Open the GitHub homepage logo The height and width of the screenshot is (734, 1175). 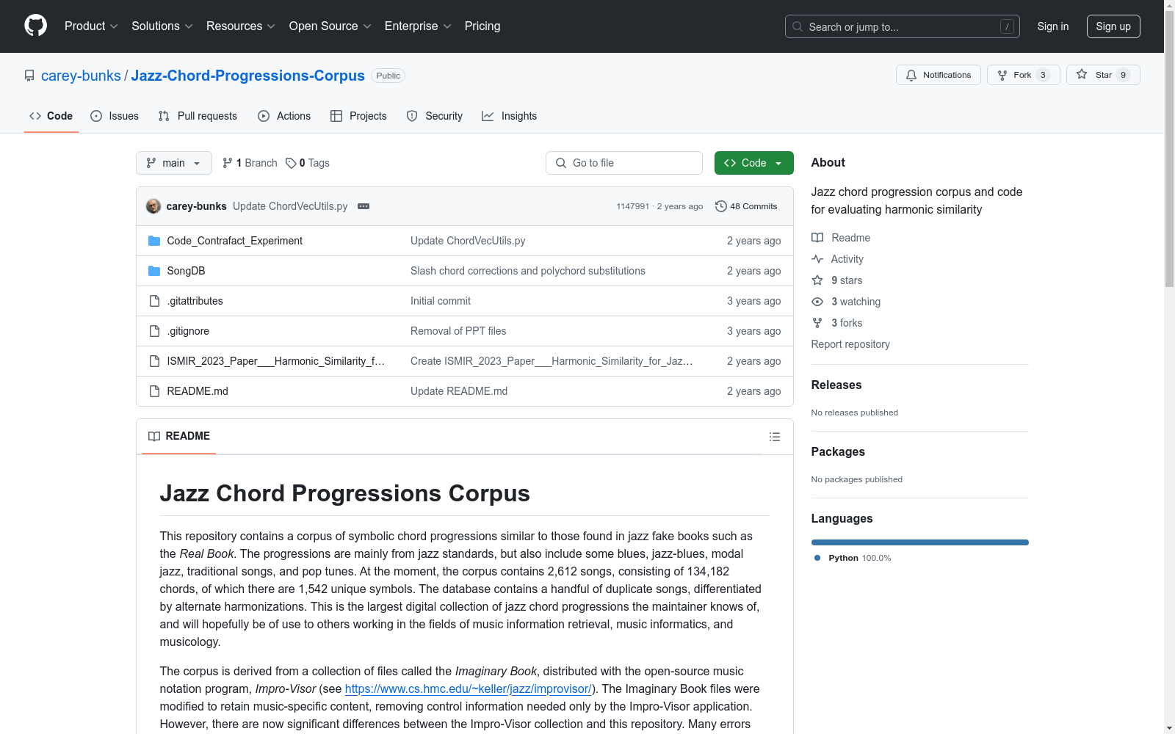coord(35,26)
